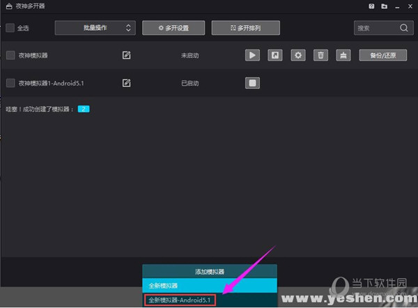Start the 夜神模拟器 with the play button
Screen dimensions: 418x308
(x=252, y=55)
